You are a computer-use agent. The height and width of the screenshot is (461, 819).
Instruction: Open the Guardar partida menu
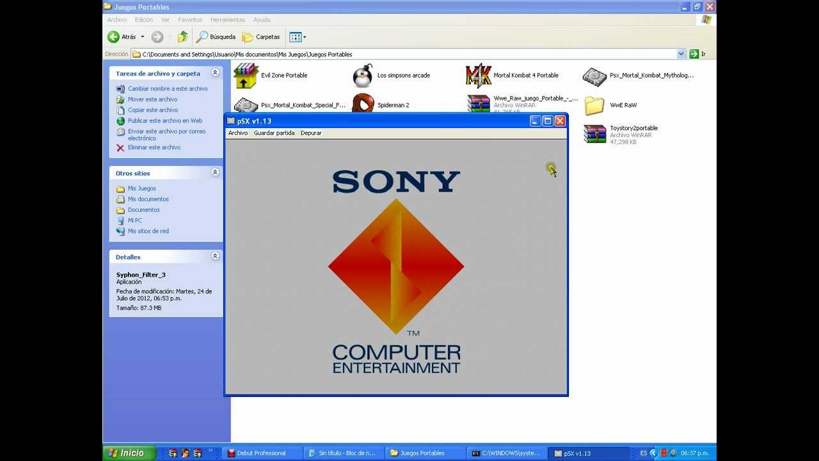click(274, 133)
